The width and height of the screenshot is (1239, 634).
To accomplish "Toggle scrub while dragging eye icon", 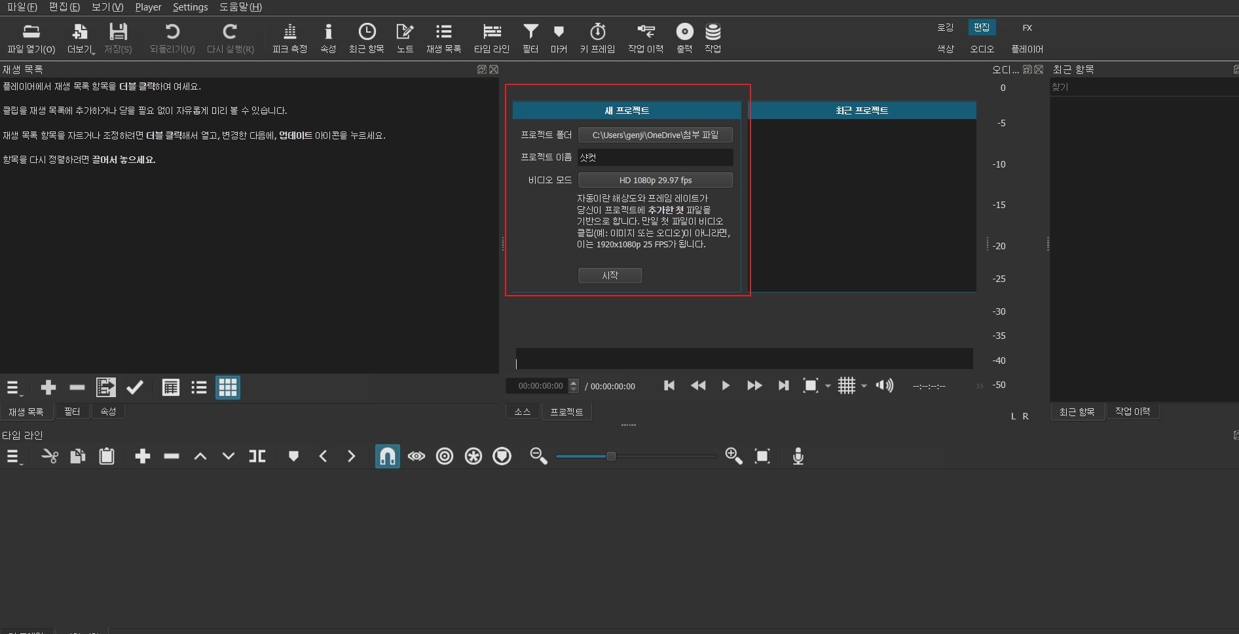I will coord(416,457).
